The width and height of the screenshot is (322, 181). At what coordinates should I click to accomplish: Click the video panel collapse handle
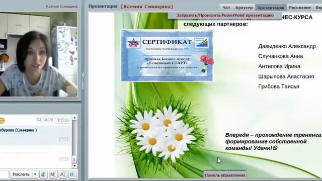tap(83, 80)
